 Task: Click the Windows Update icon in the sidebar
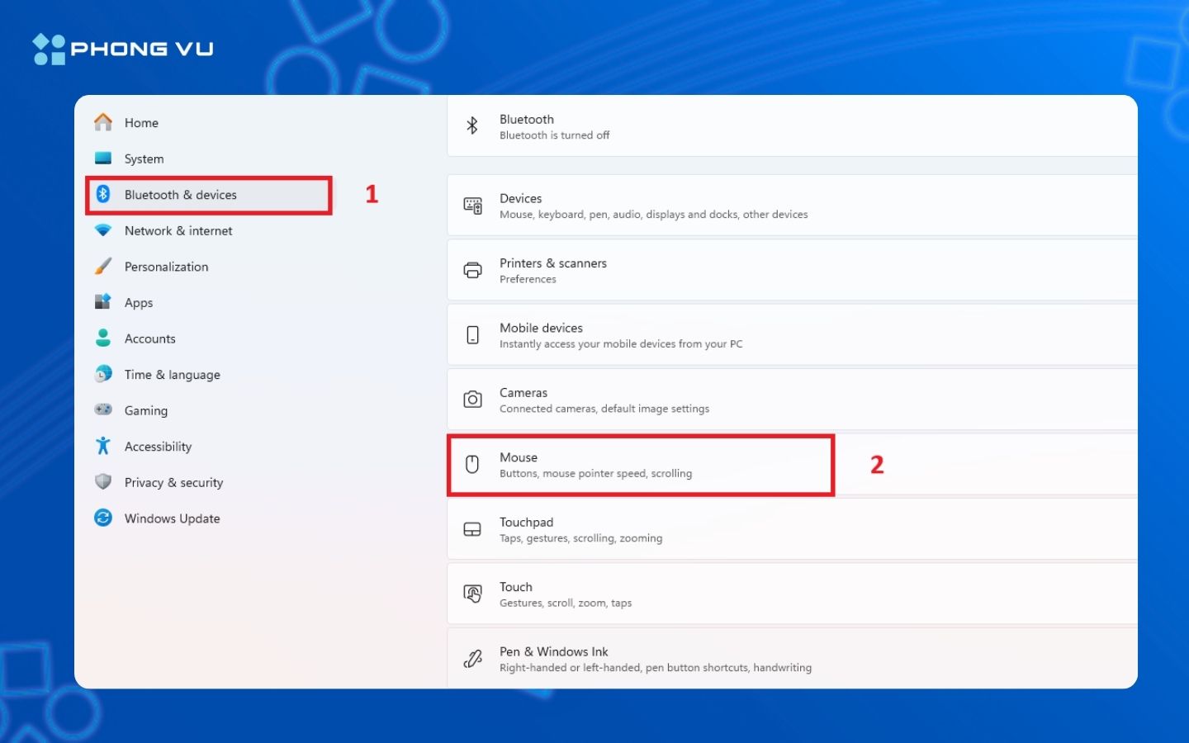click(102, 518)
